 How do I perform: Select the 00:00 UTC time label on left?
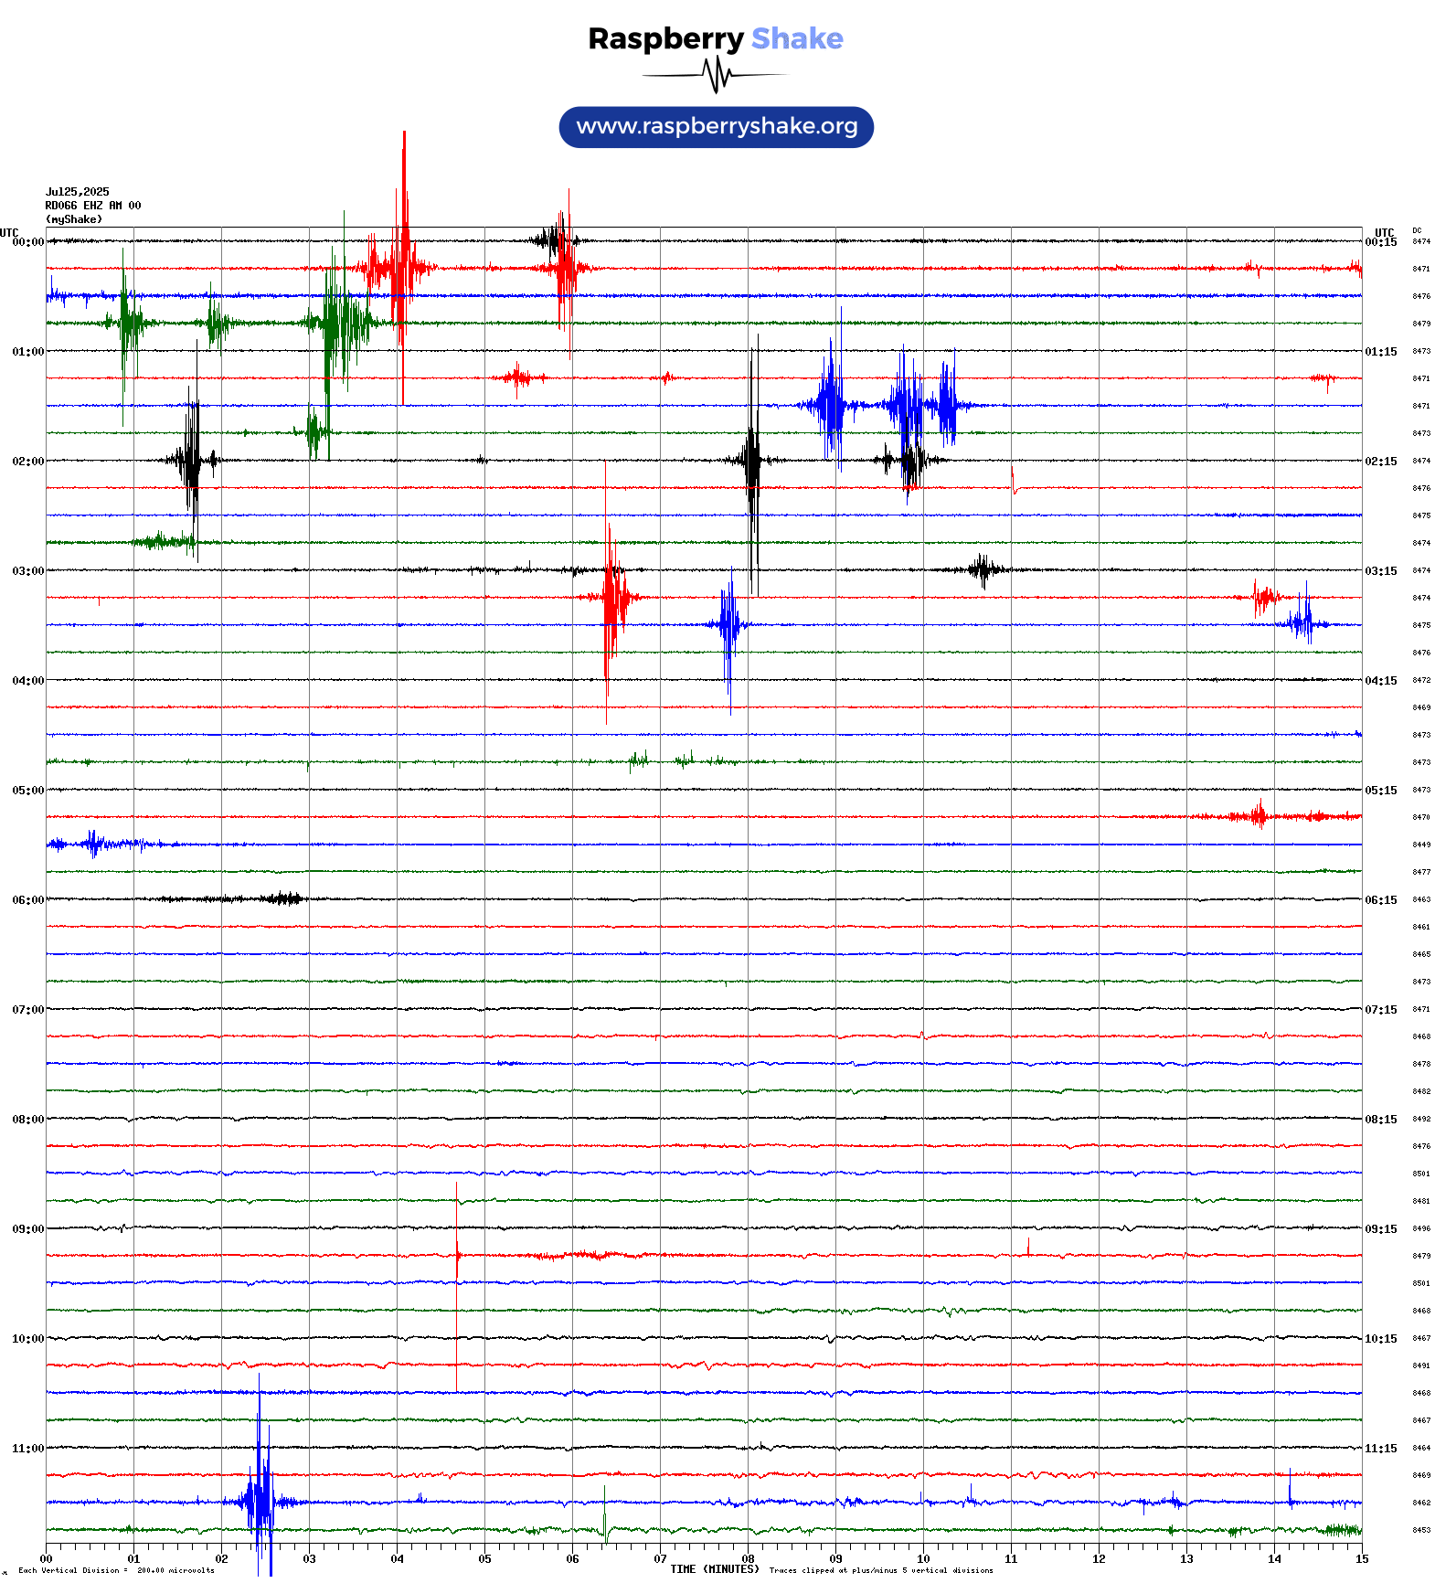(27, 242)
